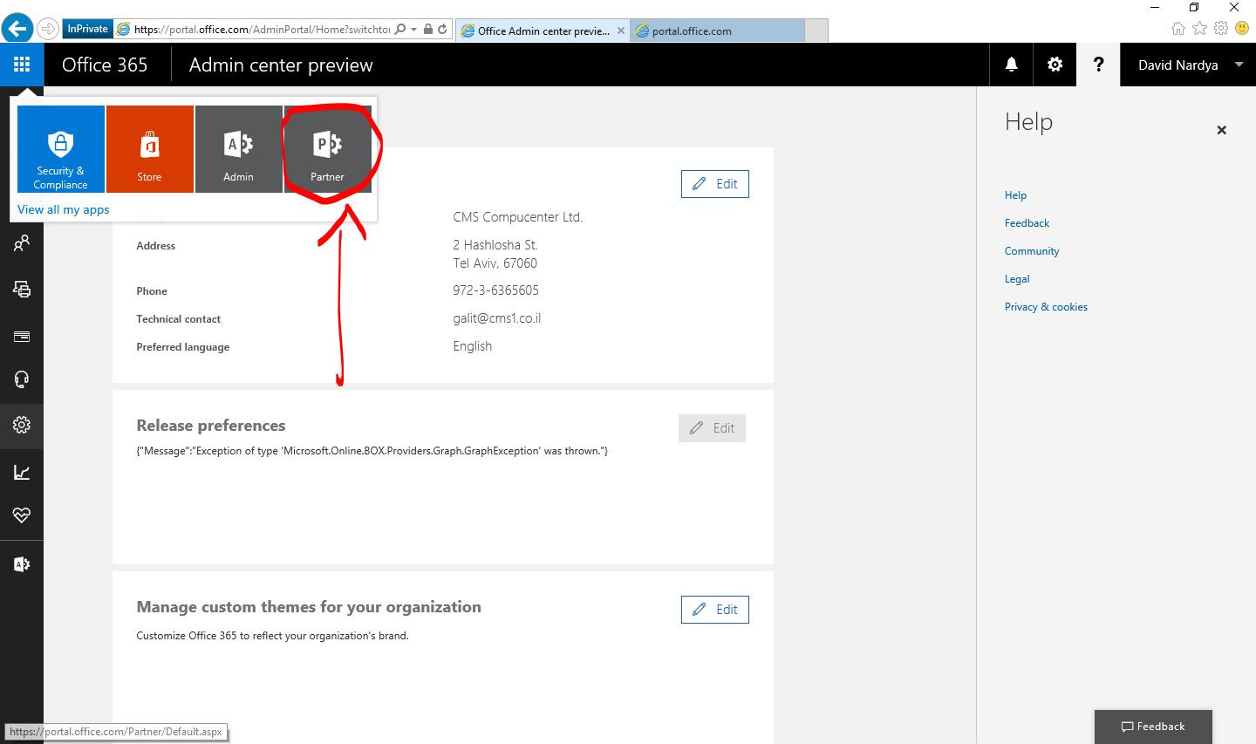
Task: Click the Feedback button at bottom right
Action: (x=1153, y=727)
